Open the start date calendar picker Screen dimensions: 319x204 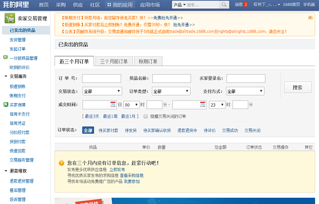coord(113,104)
